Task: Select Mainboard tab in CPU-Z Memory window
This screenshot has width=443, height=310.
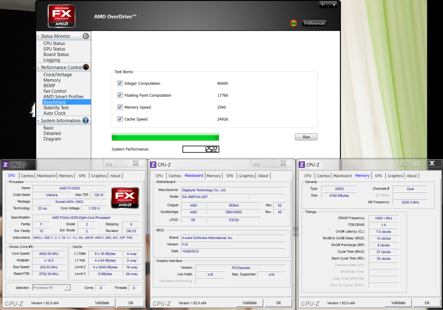Action: pyautogui.click(x=342, y=176)
